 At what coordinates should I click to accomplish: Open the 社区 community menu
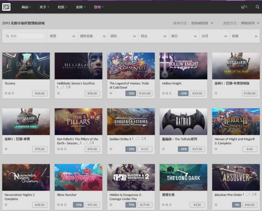[62, 7]
